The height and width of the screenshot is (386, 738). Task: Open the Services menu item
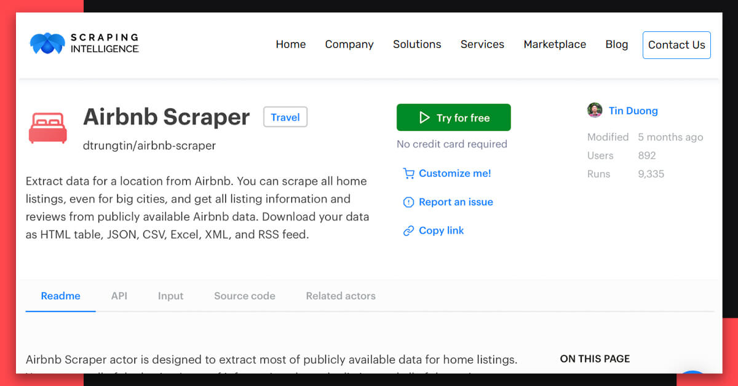(x=482, y=44)
